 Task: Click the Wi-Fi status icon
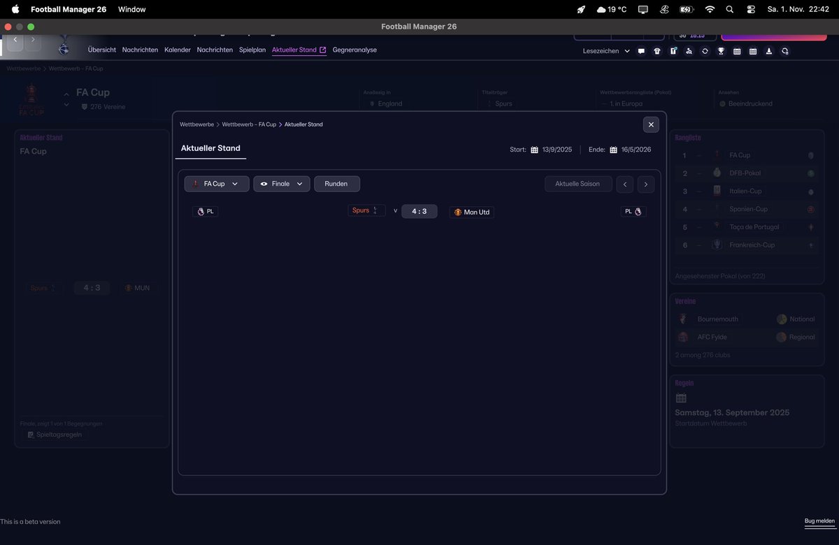[710, 9]
